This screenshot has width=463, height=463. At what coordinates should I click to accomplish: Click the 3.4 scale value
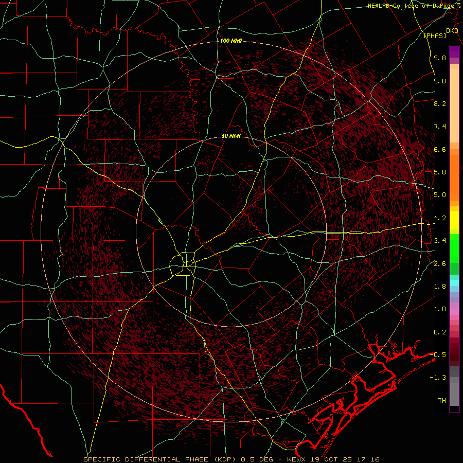coord(440,241)
